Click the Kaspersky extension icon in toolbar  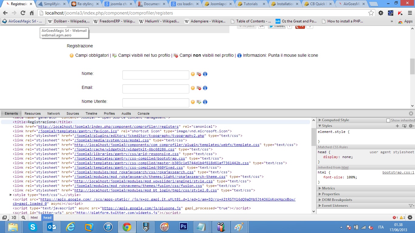coord(400,13)
